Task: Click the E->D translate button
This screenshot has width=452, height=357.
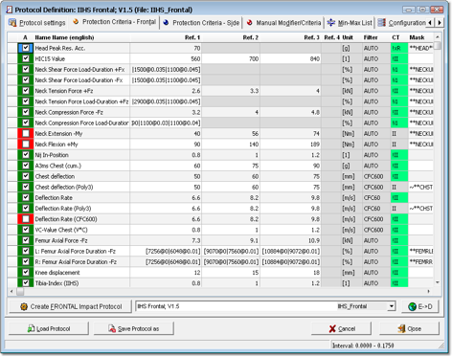Action: point(420,306)
